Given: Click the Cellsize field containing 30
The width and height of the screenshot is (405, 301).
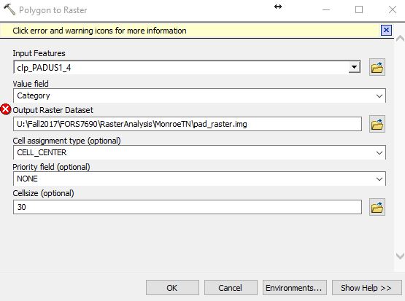Looking at the screenshot, I should [188, 207].
